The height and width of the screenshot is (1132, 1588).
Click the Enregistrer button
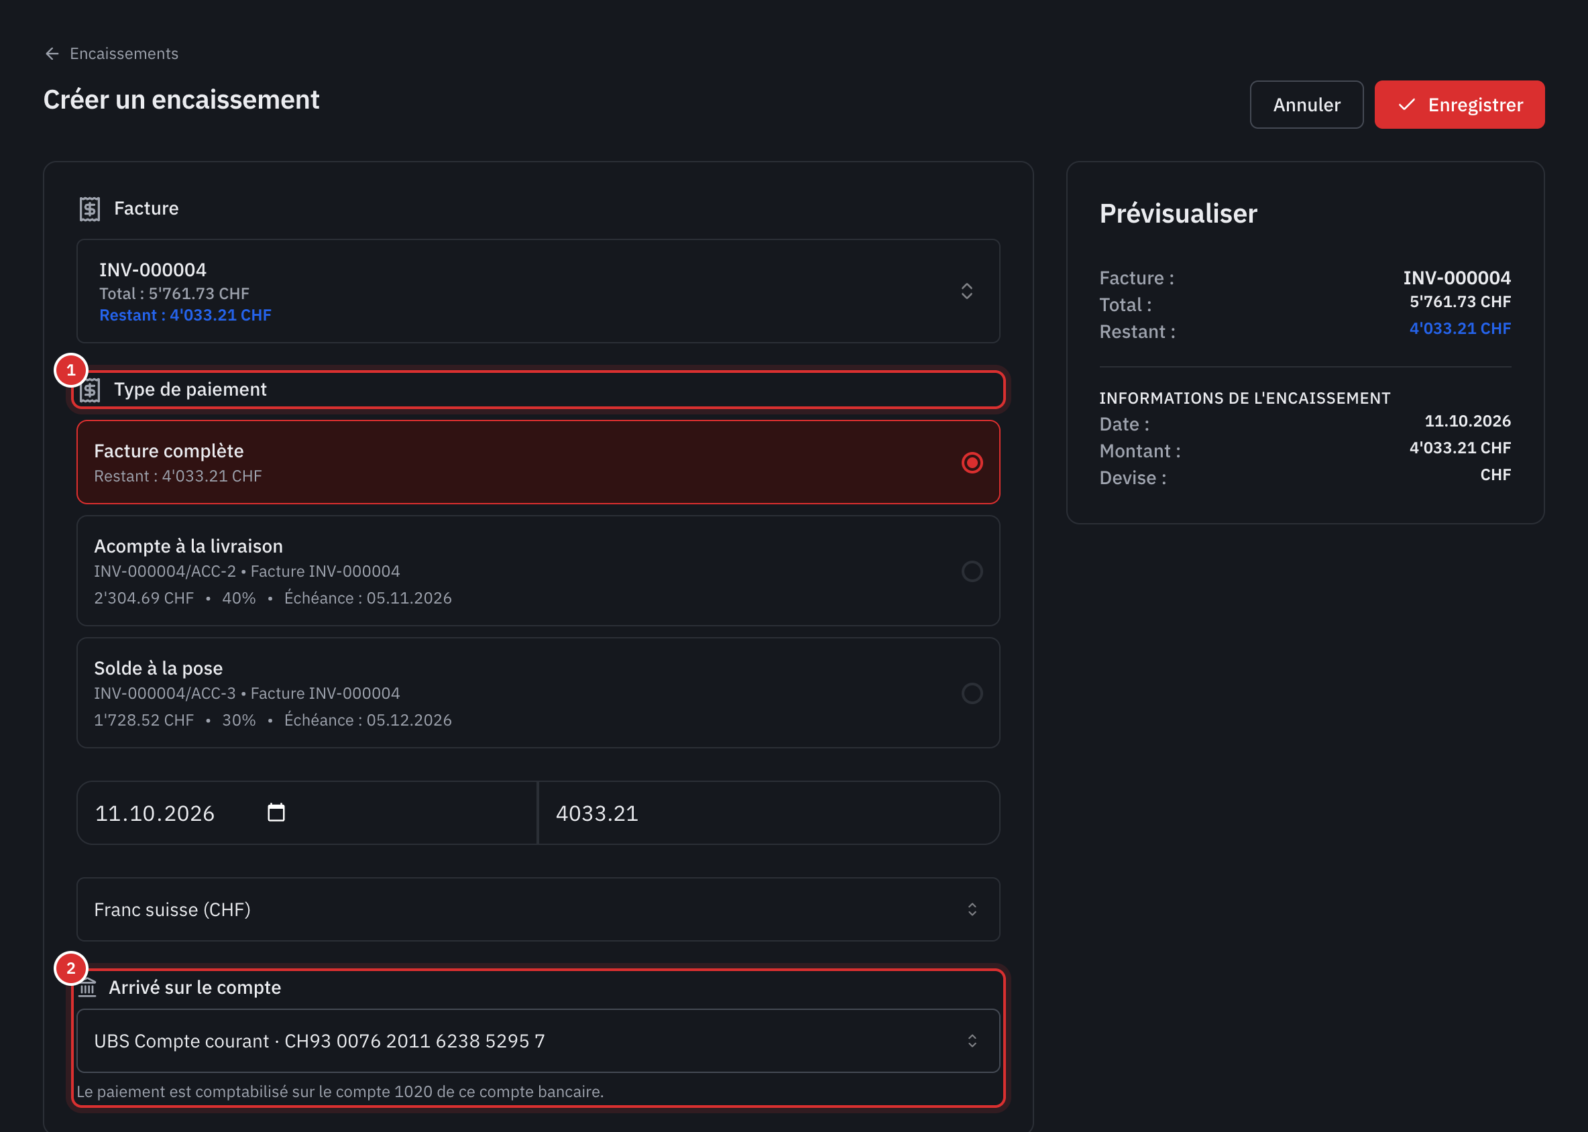coord(1459,105)
